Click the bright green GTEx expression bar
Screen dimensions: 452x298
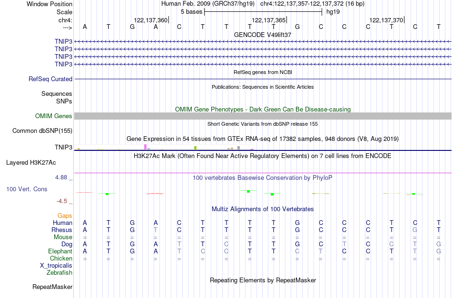[195, 148]
